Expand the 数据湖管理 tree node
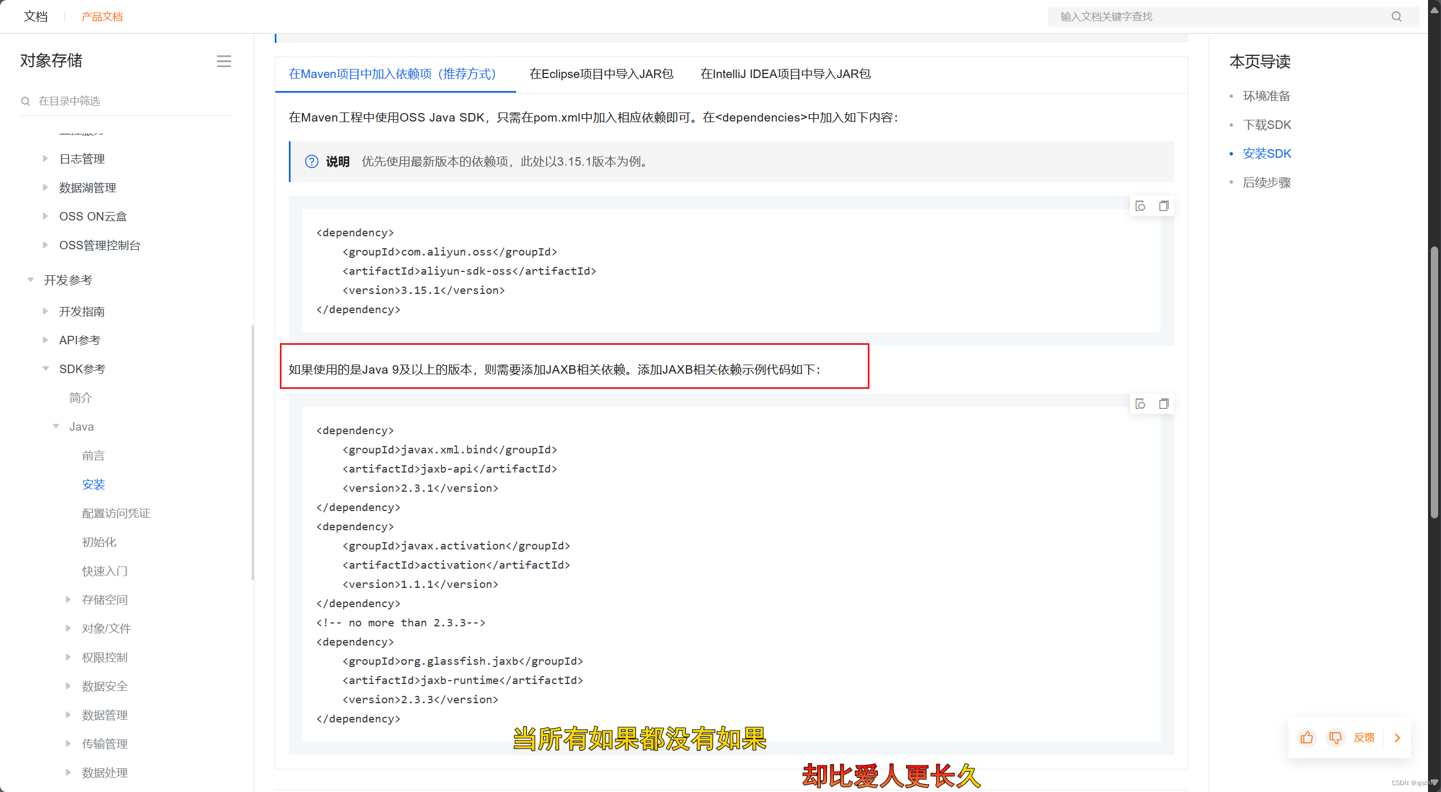This screenshot has height=792, width=1441. click(x=45, y=188)
